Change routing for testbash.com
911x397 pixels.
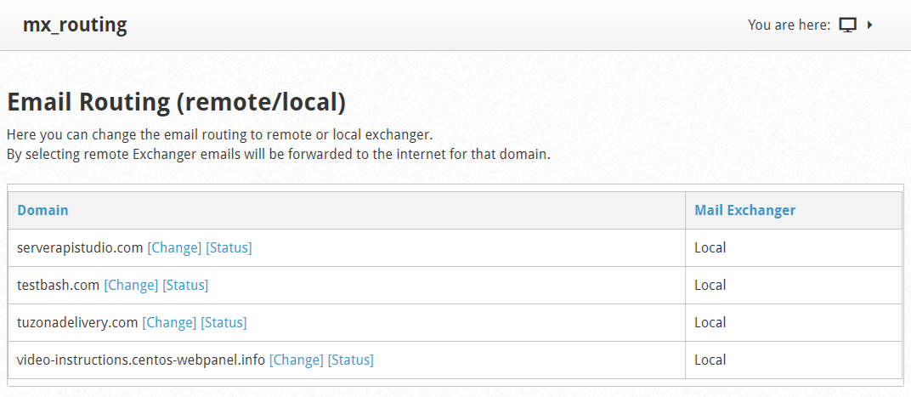(x=131, y=285)
